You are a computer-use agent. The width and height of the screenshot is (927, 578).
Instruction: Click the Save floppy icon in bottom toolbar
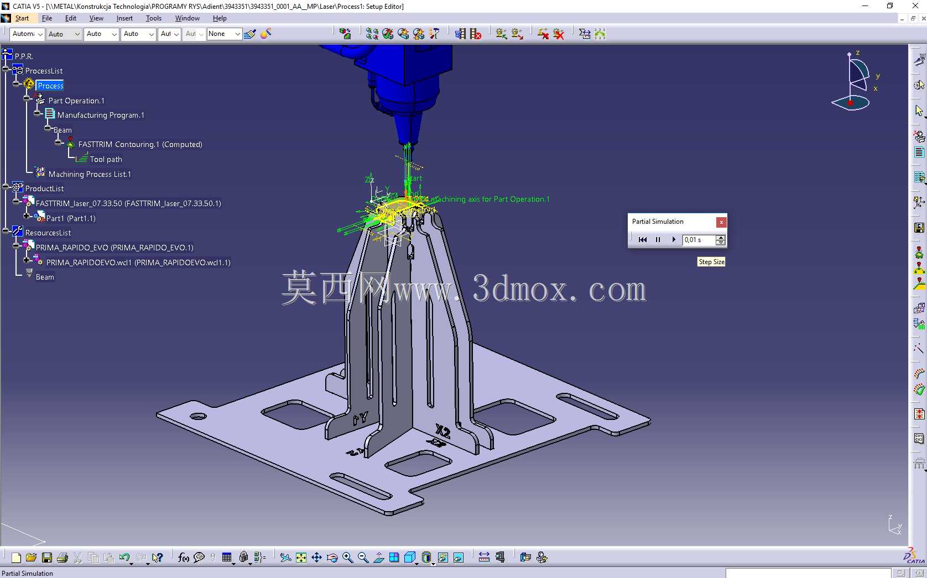[x=47, y=558]
